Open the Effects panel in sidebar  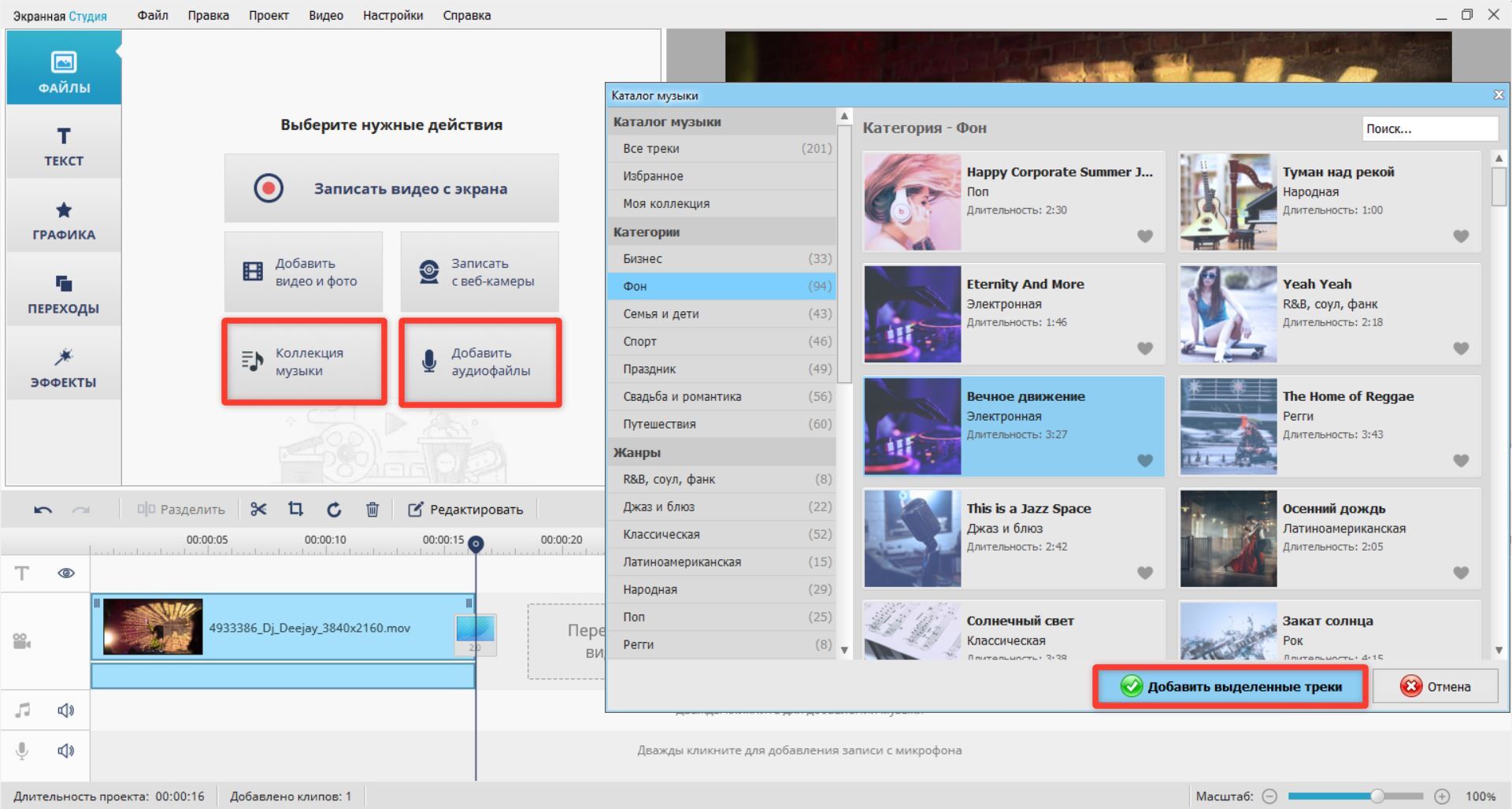tap(64, 368)
